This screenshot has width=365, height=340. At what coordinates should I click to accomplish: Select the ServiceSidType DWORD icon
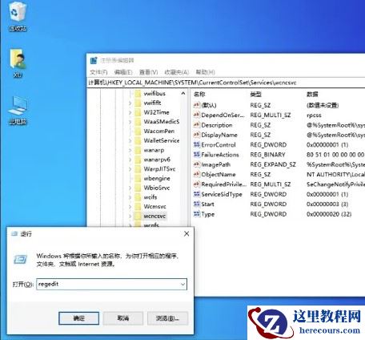coord(197,194)
